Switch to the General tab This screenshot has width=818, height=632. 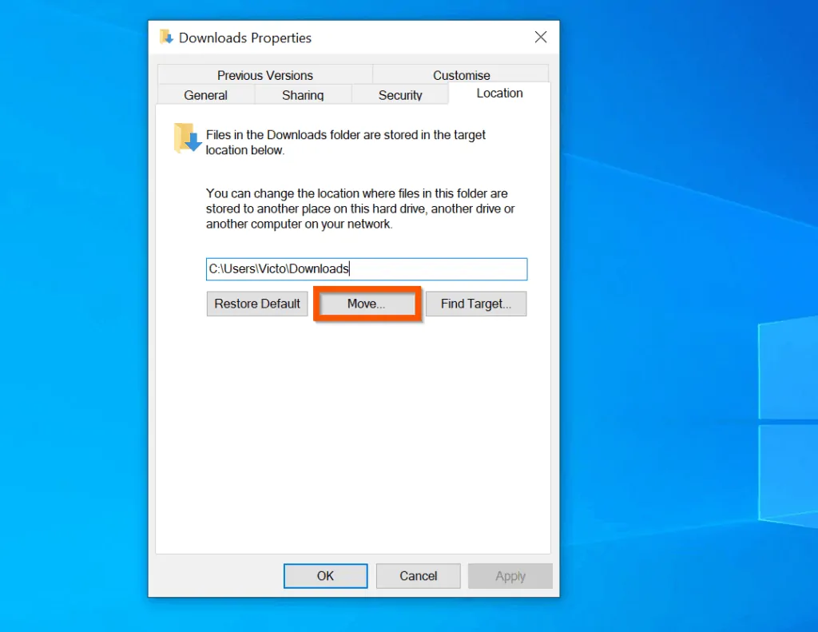point(205,94)
